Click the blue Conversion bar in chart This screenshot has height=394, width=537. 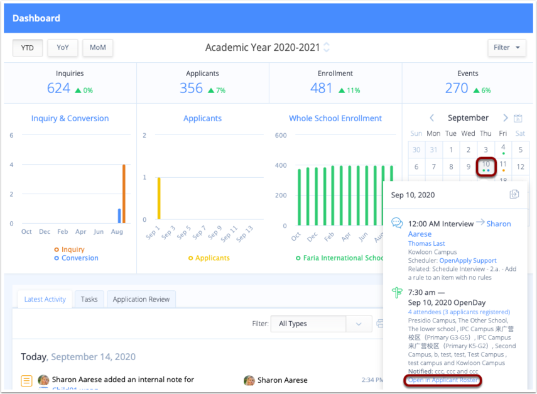pos(119,216)
